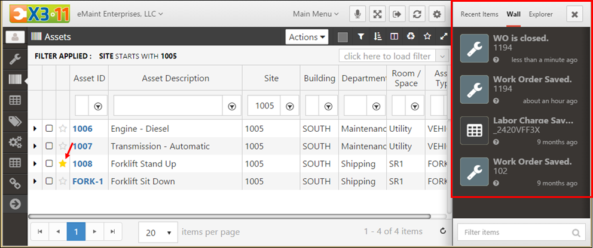Open the settings gear icon
This screenshot has width=593, height=248.
coord(437,14)
